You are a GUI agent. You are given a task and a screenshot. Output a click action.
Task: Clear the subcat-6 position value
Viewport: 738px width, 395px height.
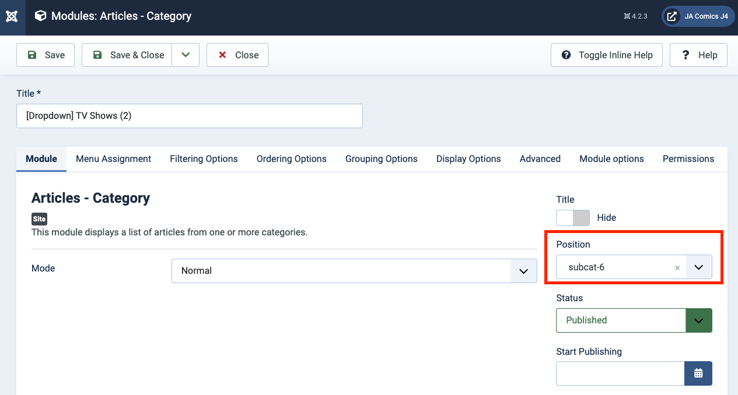pyautogui.click(x=677, y=268)
